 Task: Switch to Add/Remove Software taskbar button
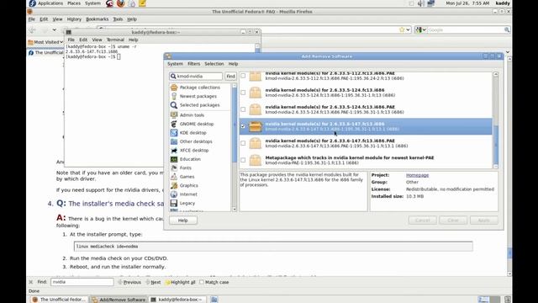(x=119, y=300)
